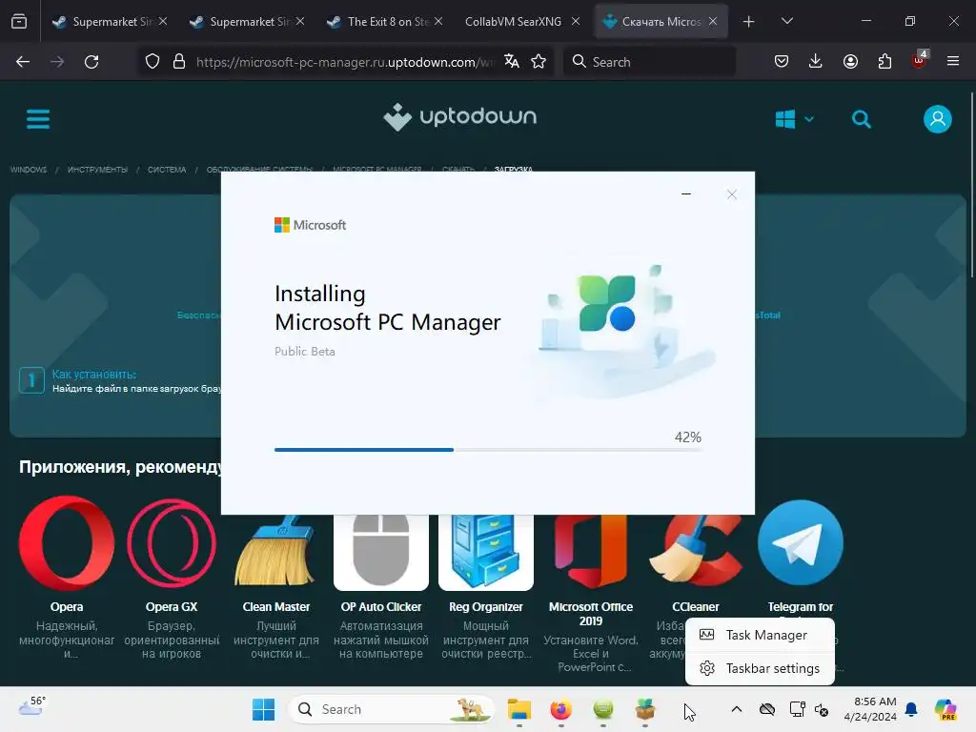Click the Uptodown logo
Image resolution: width=976 pixels, height=732 pixels.
(459, 117)
